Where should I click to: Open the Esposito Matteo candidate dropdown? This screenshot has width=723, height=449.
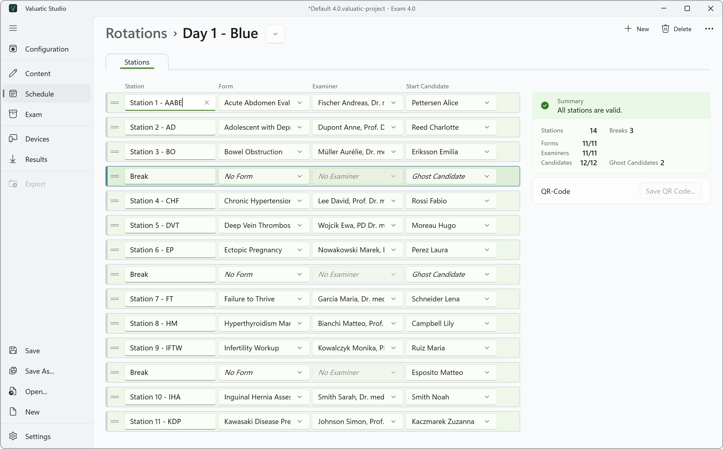[x=451, y=372]
